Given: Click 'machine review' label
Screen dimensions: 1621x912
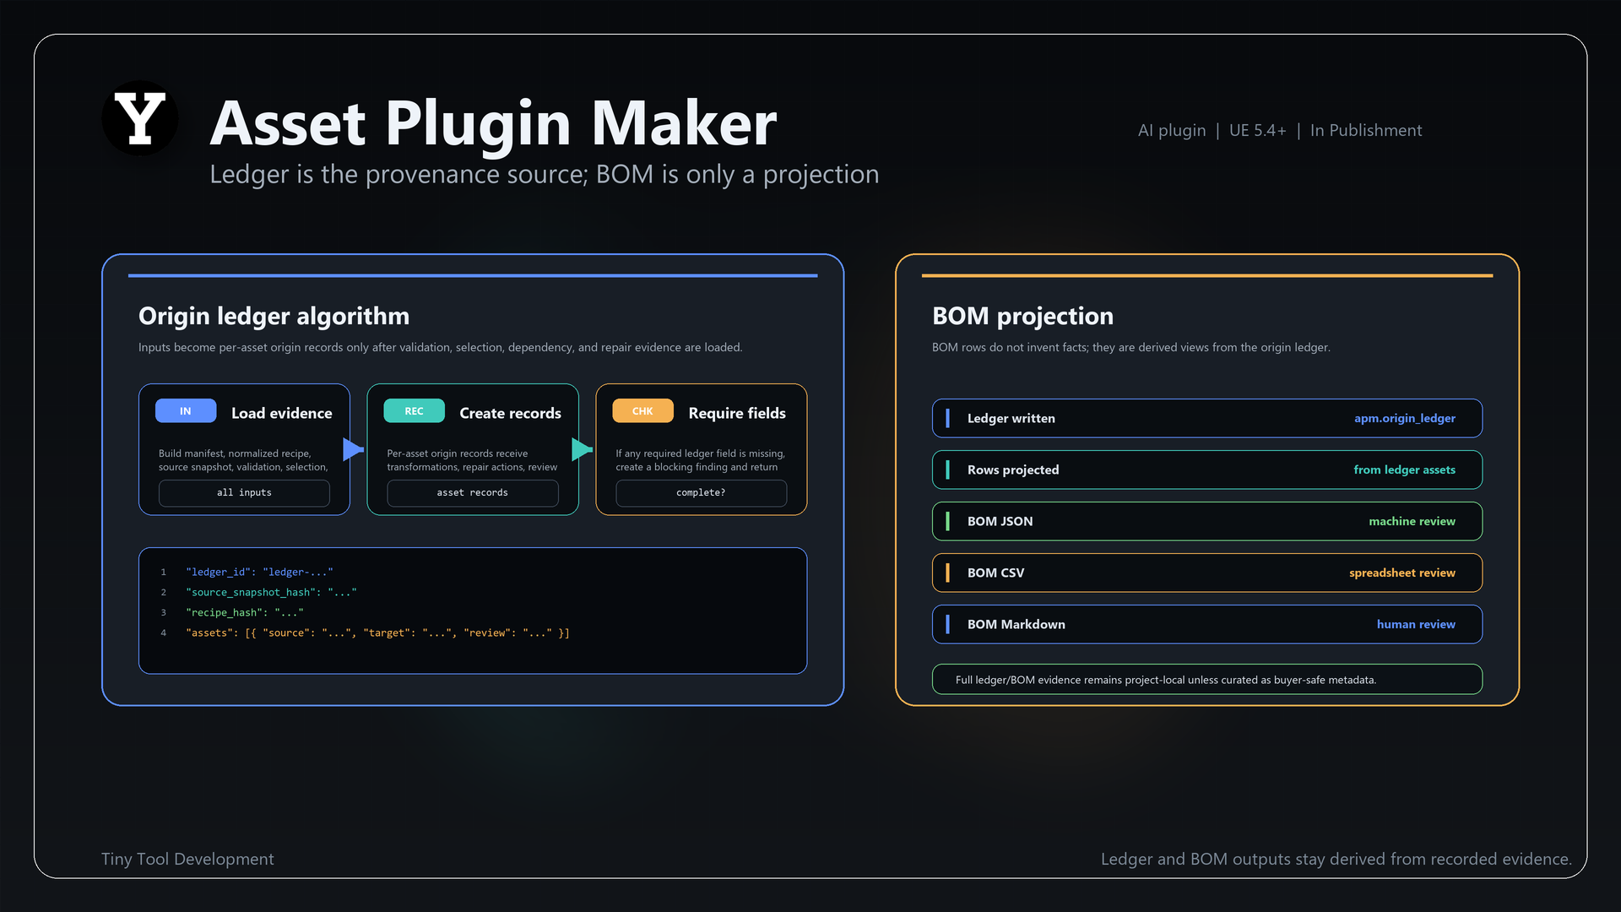Looking at the screenshot, I should (1412, 521).
